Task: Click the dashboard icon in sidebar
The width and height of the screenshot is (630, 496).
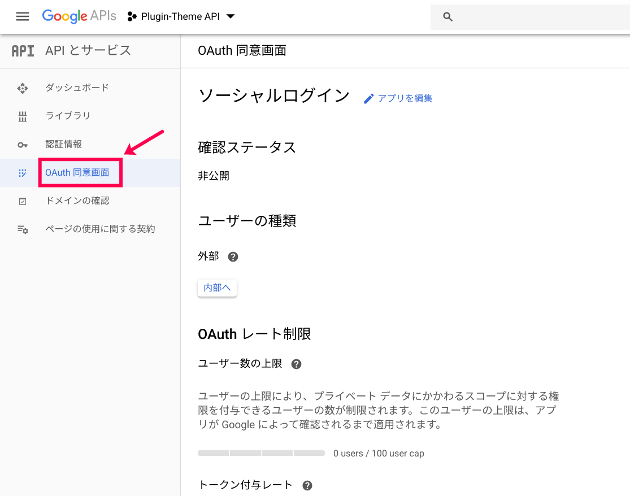Action: 23,88
